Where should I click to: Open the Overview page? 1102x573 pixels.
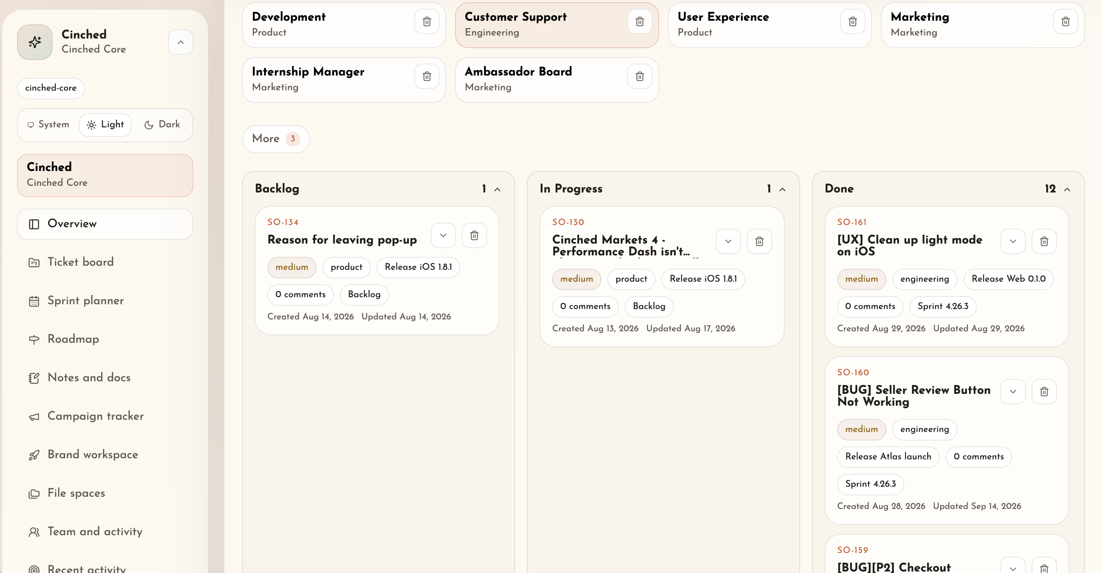point(105,224)
